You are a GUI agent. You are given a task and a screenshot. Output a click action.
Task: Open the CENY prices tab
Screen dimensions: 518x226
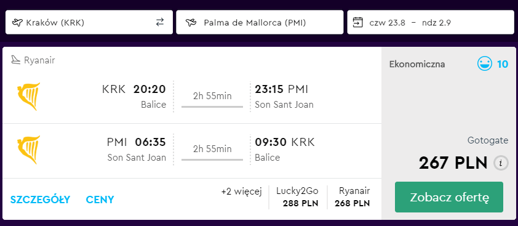pyautogui.click(x=100, y=200)
